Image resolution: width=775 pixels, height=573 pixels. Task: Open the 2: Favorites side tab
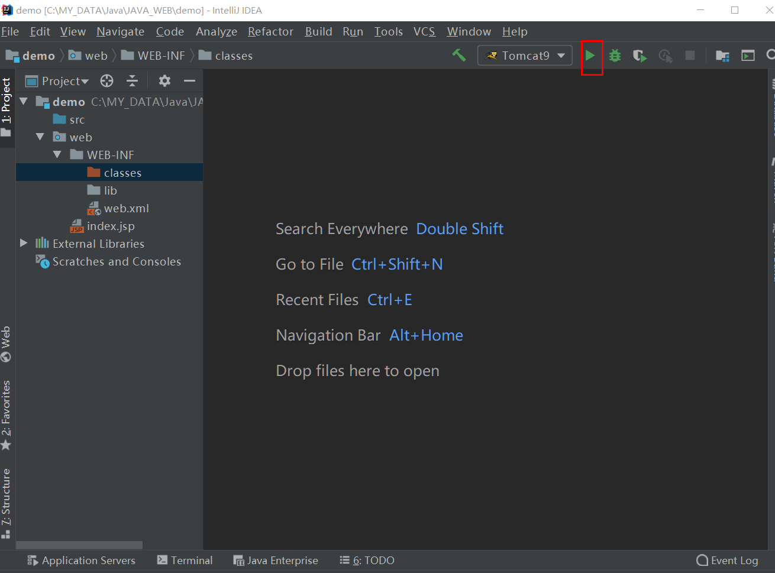tap(7, 416)
